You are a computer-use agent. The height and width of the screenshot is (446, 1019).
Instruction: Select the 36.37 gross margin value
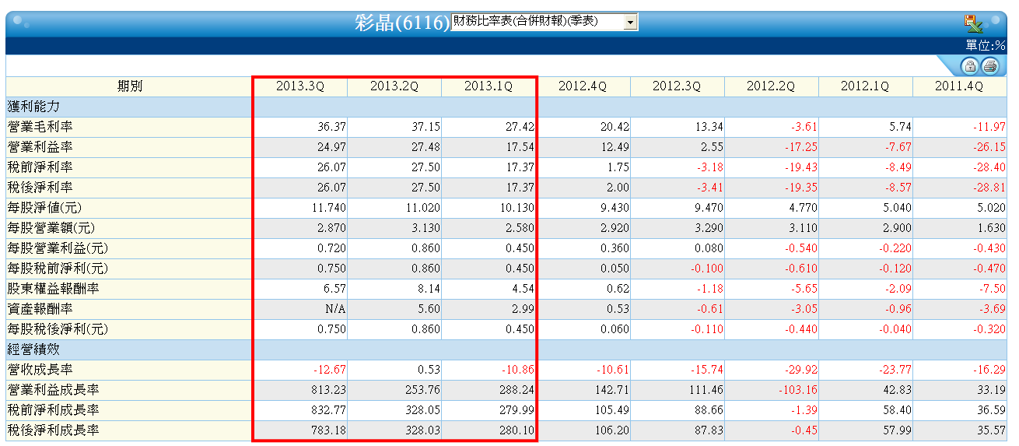[331, 127]
